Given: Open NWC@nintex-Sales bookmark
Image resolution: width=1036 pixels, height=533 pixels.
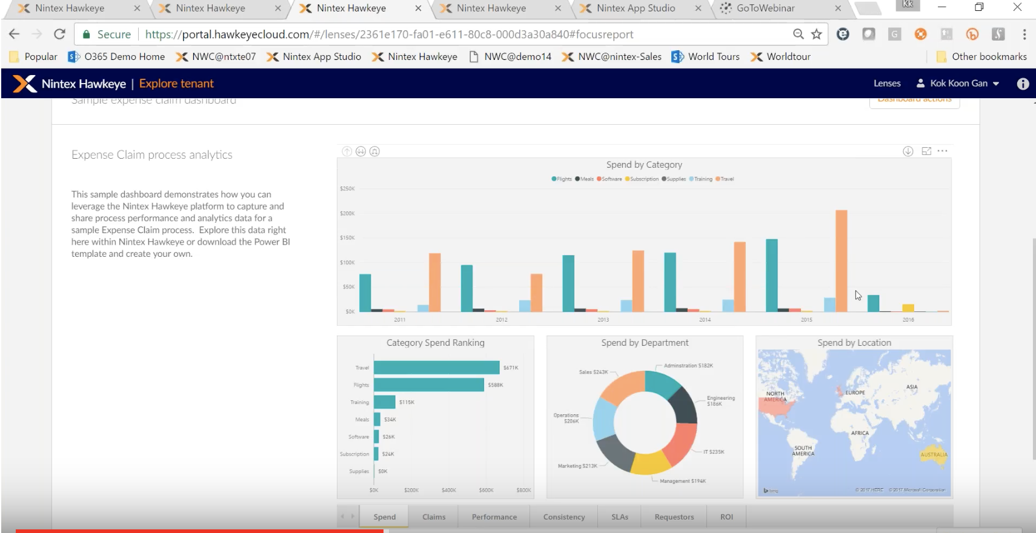Looking at the screenshot, I should 612,56.
